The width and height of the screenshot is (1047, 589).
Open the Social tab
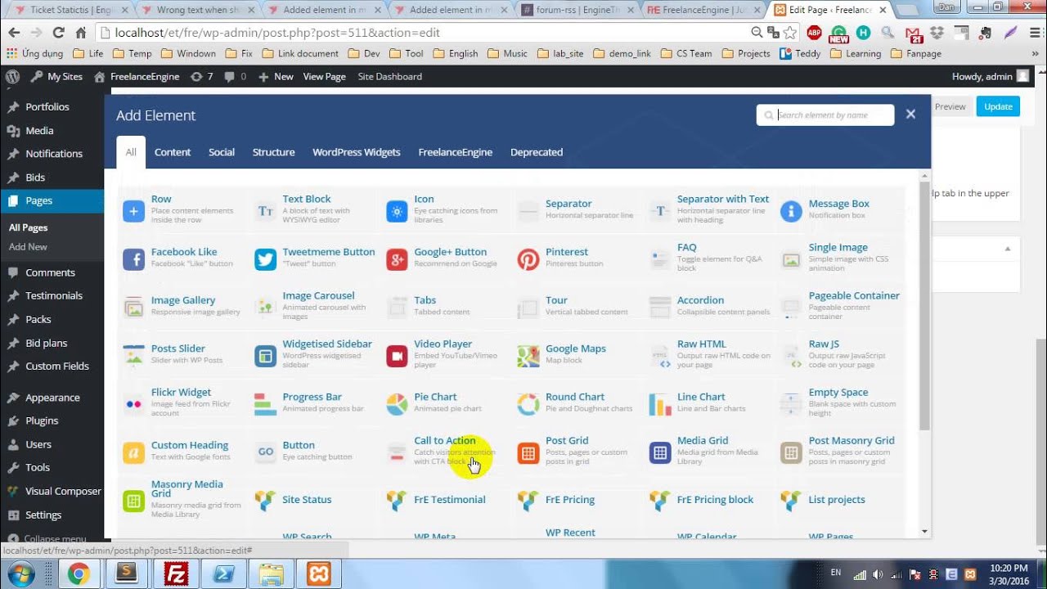pyautogui.click(x=222, y=152)
